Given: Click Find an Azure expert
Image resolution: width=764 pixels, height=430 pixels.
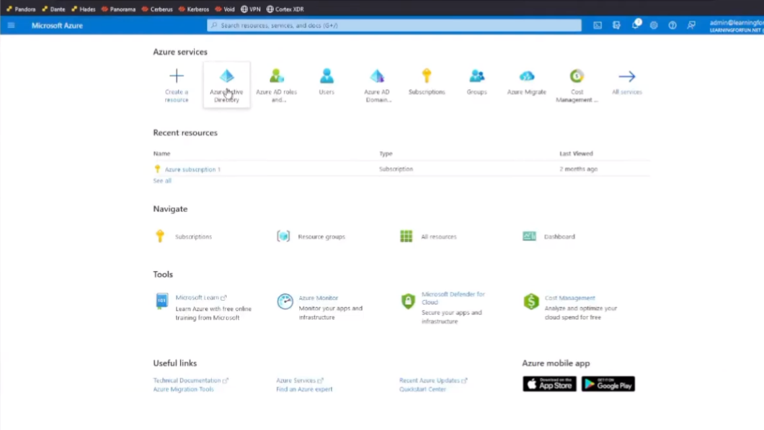Looking at the screenshot, I should point(304,389).
